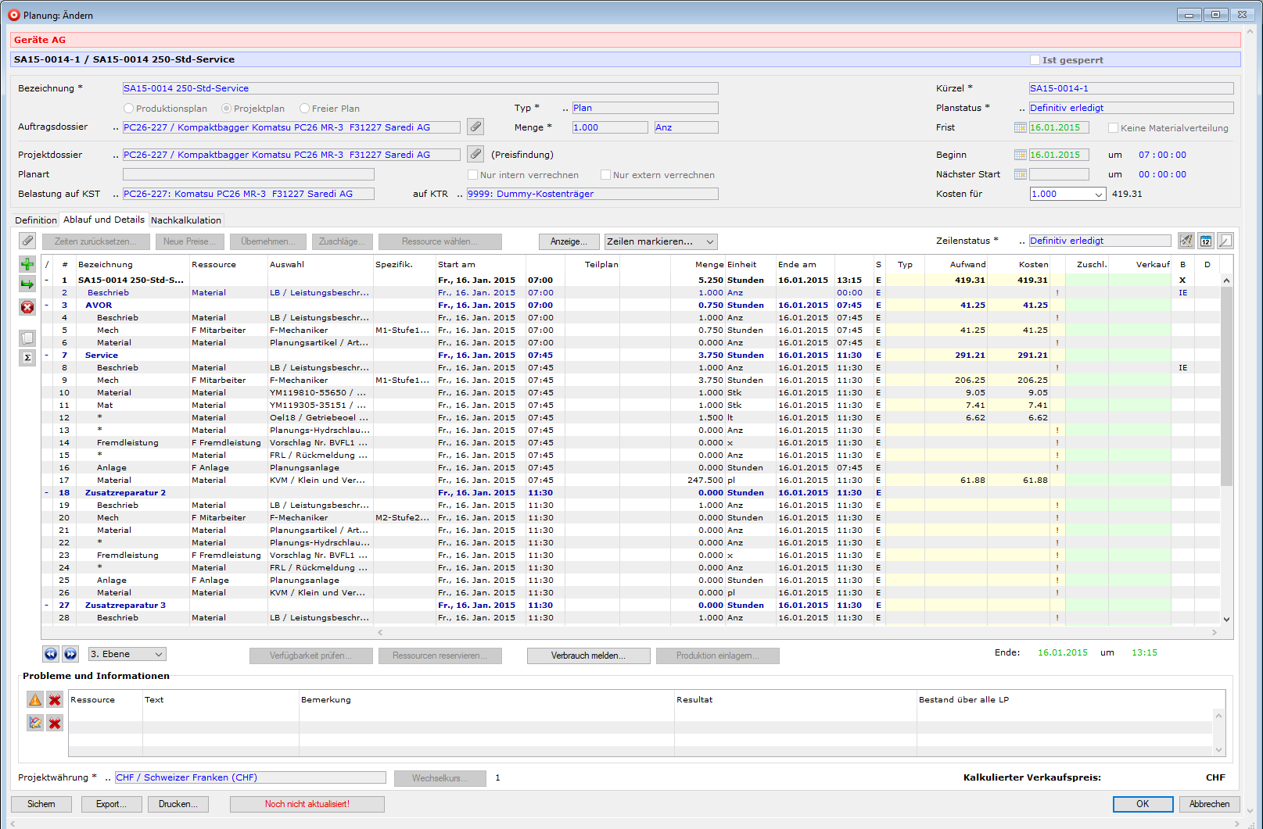Collapse the Service group row 7

(47, 356)
